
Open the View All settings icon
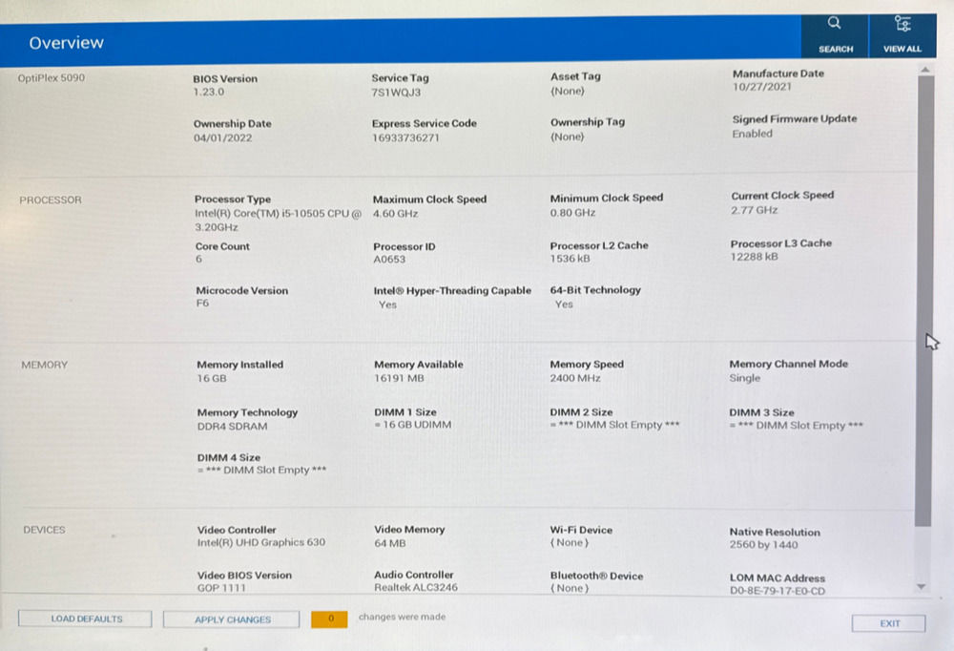click(x=902, y=35)
